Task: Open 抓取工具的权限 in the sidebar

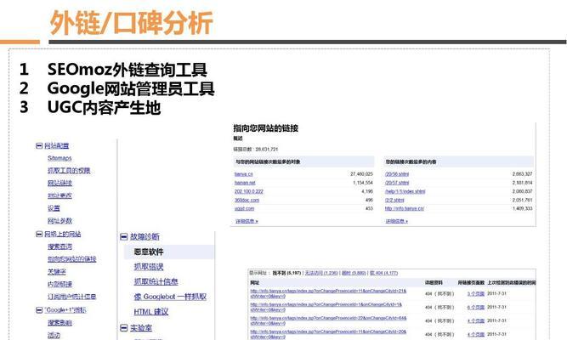Action: point(69,170)
